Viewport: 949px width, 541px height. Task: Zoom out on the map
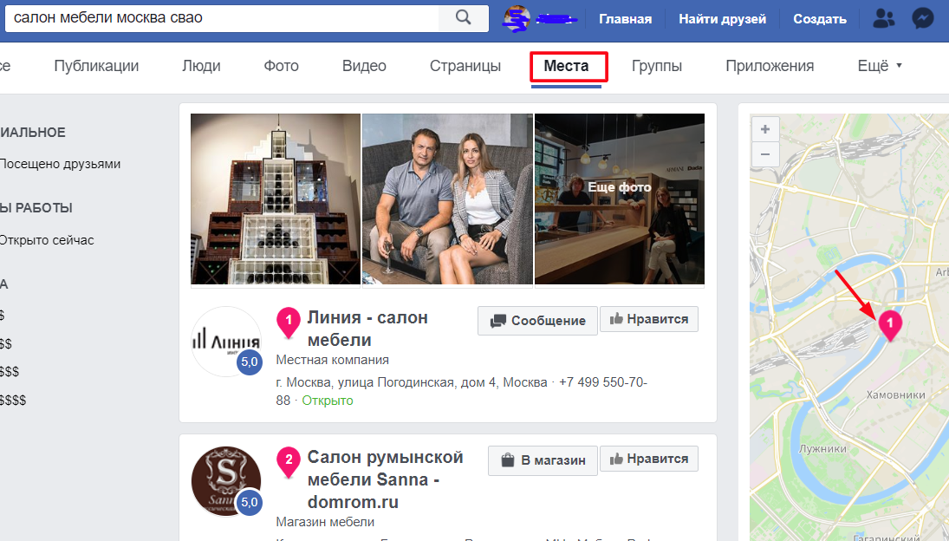[765, 154]
